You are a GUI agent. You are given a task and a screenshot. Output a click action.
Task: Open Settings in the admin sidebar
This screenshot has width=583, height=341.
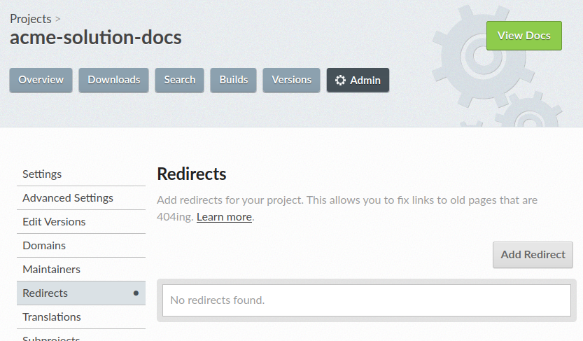(42, 174)
